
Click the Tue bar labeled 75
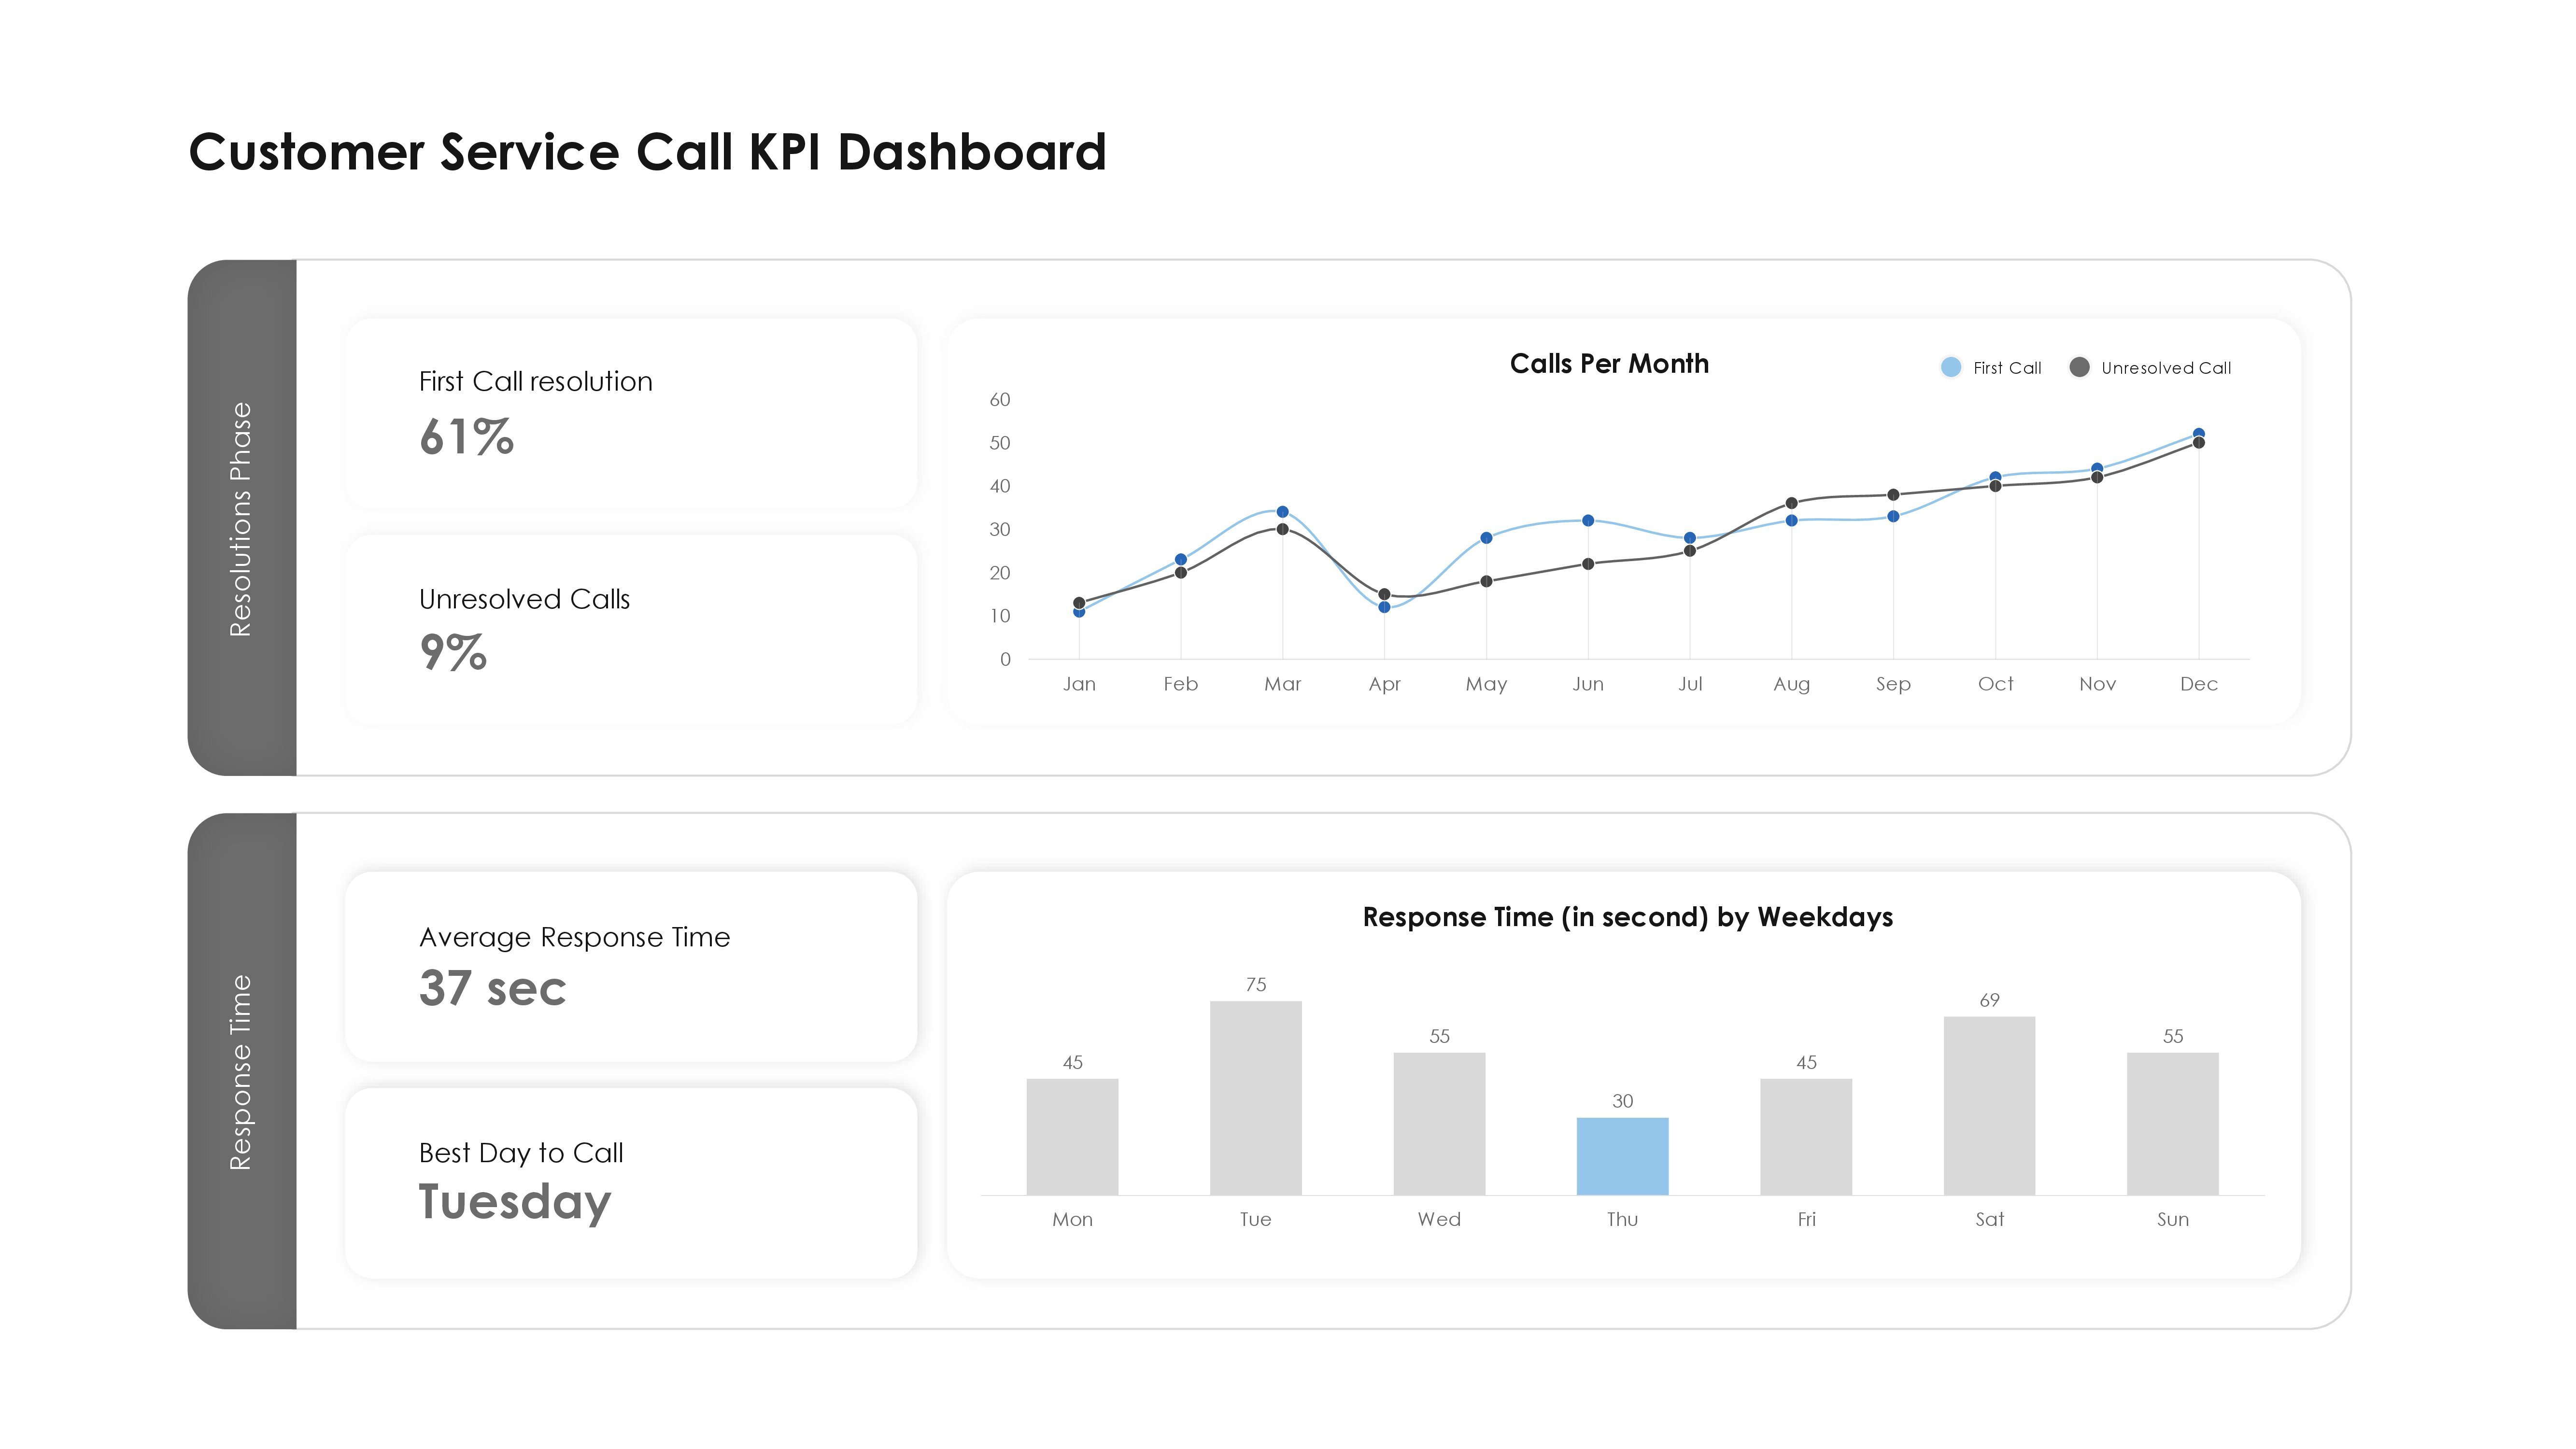pyautogui.click(x=1255, y=1098)
